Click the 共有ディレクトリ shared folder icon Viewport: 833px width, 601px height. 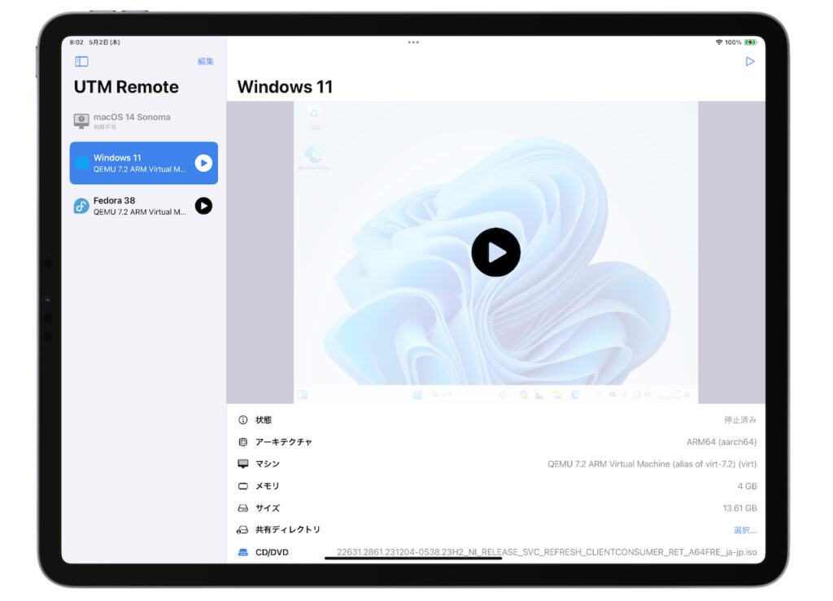point(244,529)
